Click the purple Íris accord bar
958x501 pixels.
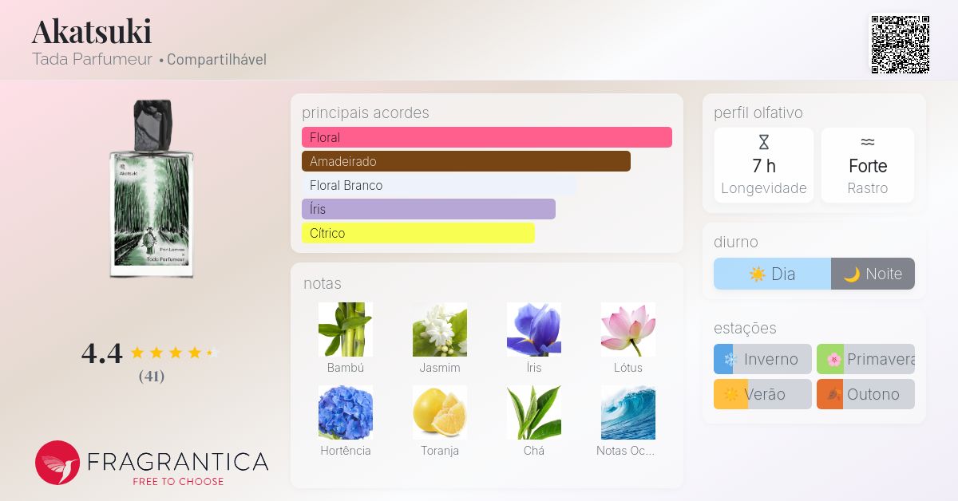429,209
